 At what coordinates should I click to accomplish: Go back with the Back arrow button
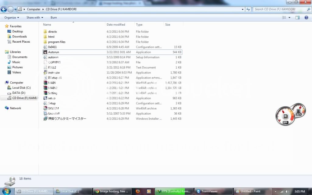[4, 9]
